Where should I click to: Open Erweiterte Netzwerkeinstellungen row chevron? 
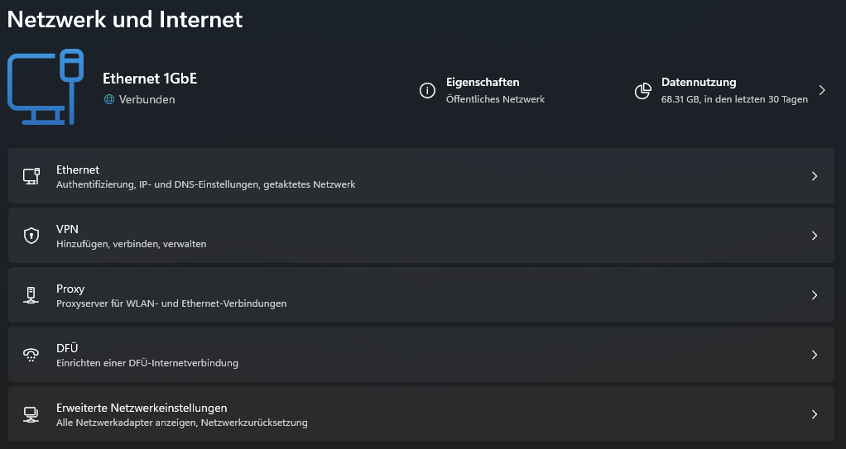(815, 414)
